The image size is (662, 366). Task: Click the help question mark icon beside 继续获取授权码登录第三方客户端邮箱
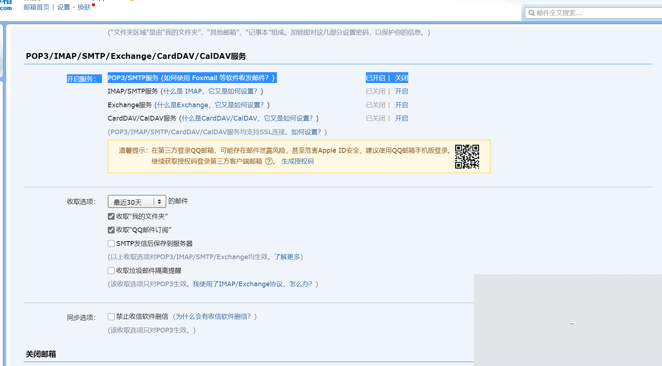(x=269, y=161)
